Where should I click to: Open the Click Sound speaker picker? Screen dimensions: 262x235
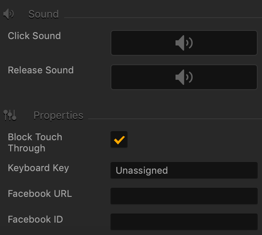(184, 43)
